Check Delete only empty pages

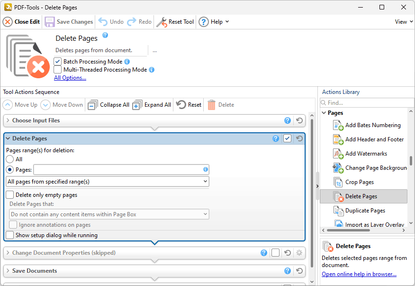pos(10,195)
